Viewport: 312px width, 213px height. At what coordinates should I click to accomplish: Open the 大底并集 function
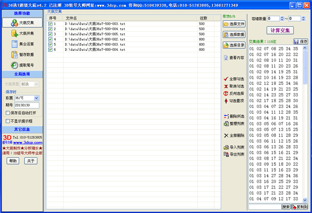pyautogui.click(x=23, y=33)
